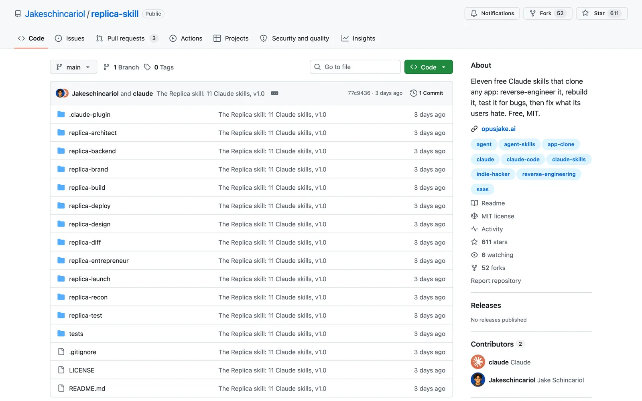642x401 pixels.
Task: Open commit hash 77c9436
Action: (x=359, y=93)
